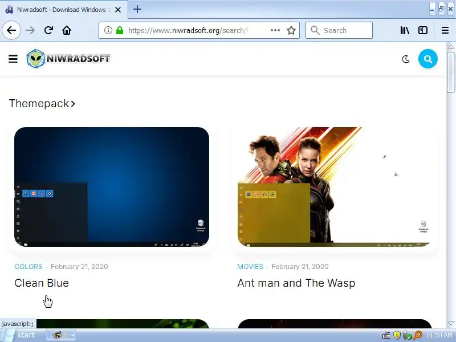Click the green secure connection padlock

[x=120, y=30]
